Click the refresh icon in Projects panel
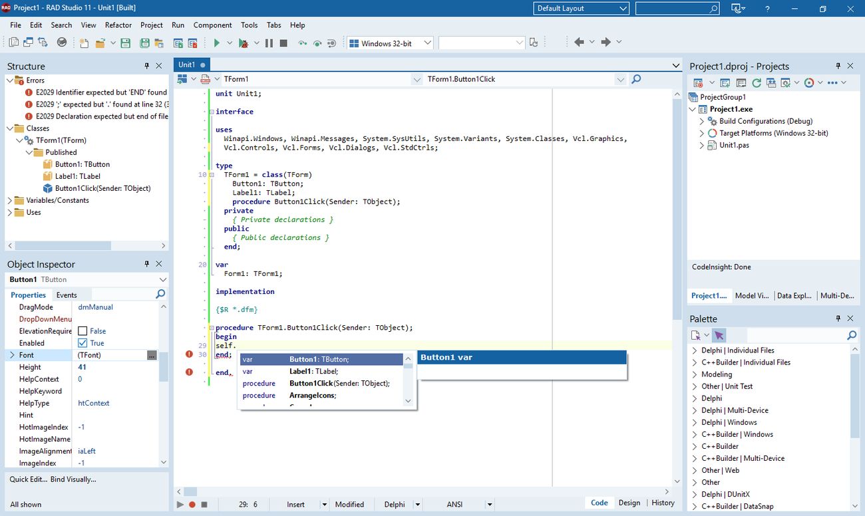The height and width of the screenshot is (516, 865). 757,83
